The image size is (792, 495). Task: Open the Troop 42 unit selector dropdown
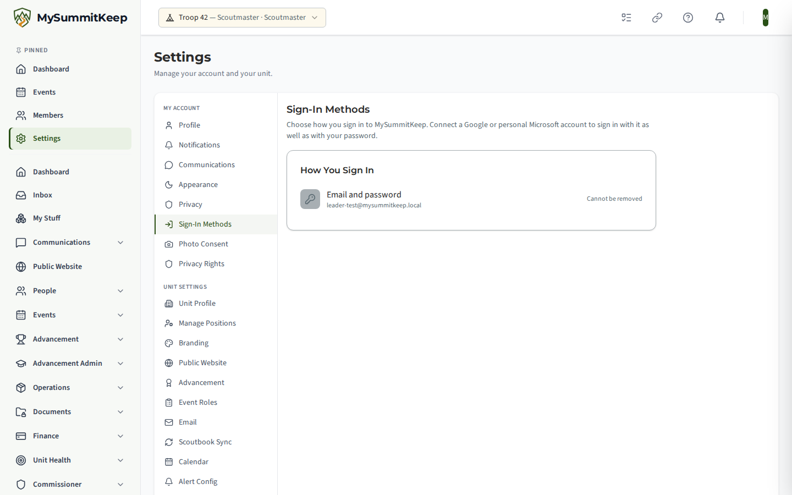(242, 18)
